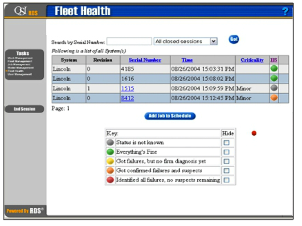Viewport: 302px width, 226px height.
Task: Open help via the question mark icon
Action: point(285,12)
